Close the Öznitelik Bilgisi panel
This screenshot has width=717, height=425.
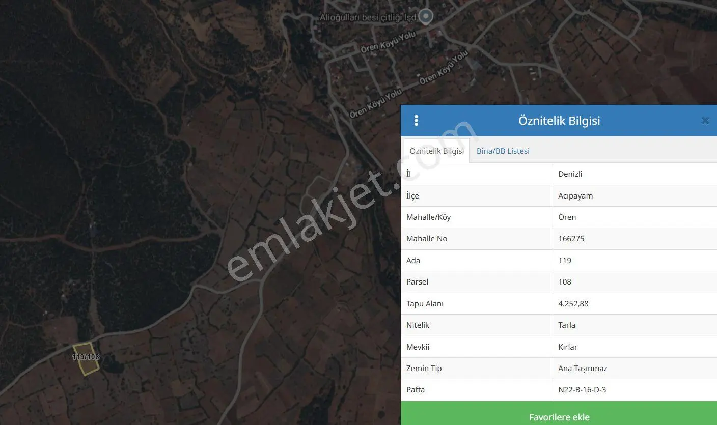point(705,121)
